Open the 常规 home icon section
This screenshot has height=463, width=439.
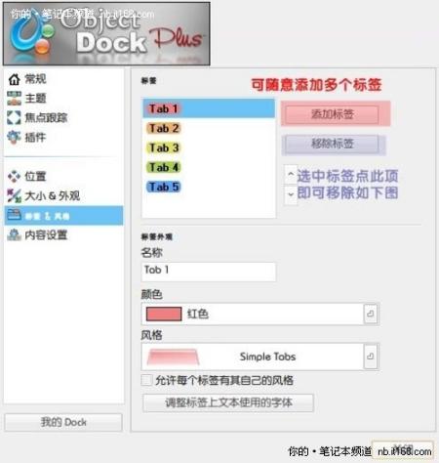tap(14, 79)
